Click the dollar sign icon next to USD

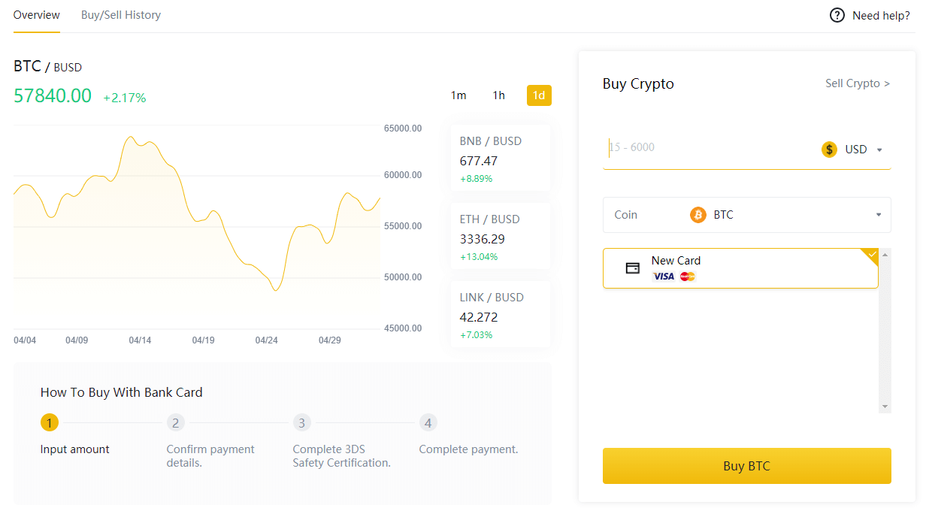pyautogui.click(x=829, y=149)
